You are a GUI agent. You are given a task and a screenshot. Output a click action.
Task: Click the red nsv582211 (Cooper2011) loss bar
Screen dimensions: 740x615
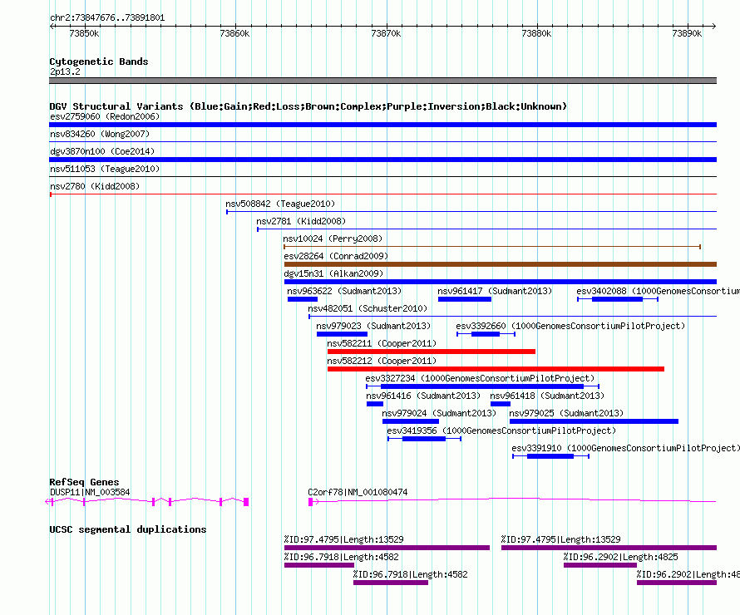pyautogui.click(x=432, y=352)
